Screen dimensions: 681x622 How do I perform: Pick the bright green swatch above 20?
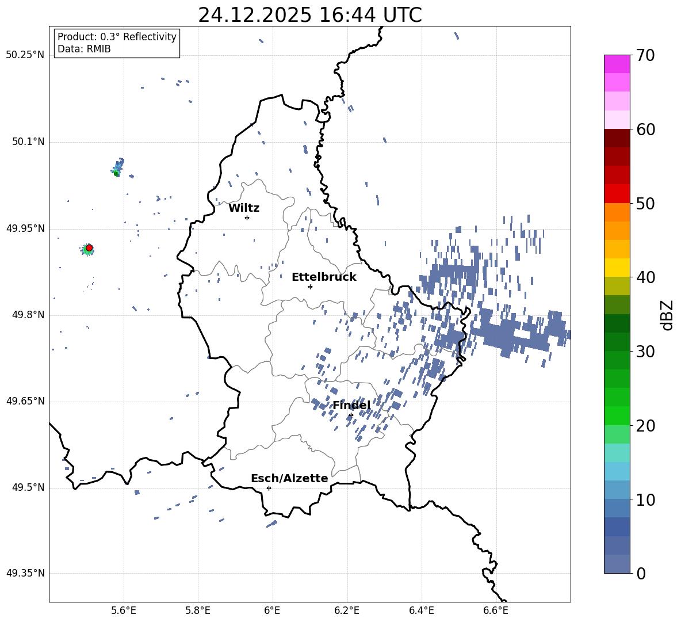pos(617,415)
